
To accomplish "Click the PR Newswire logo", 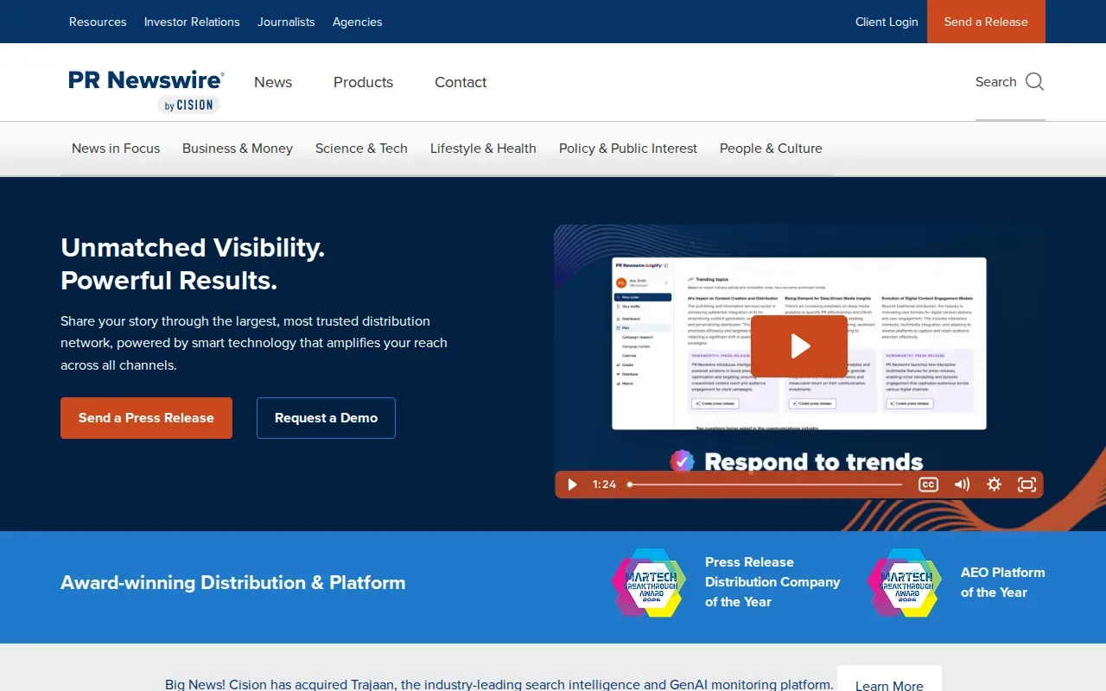I will pos(147,91).
